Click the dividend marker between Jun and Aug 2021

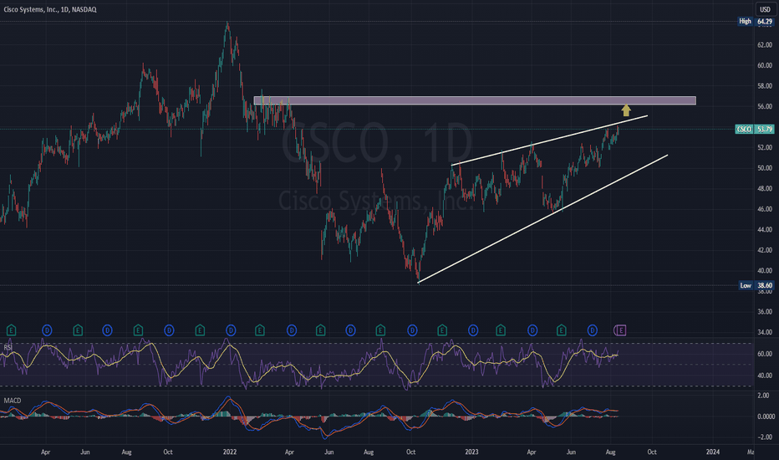(107, 330)
